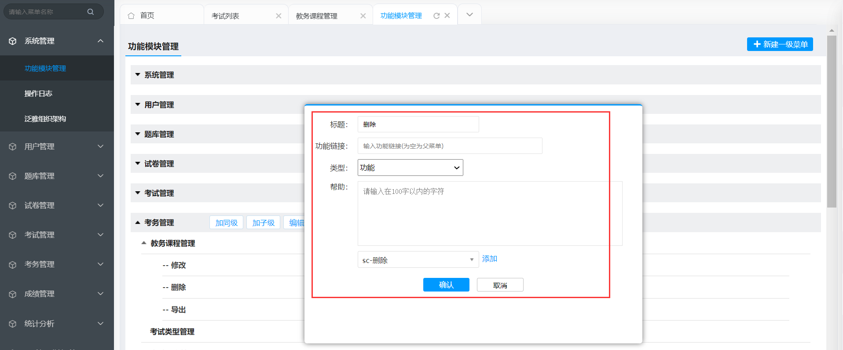Screen dimensions: 843x350
Task: Open the 类型 dropdown showing 功能
Action: coord(410,168)
